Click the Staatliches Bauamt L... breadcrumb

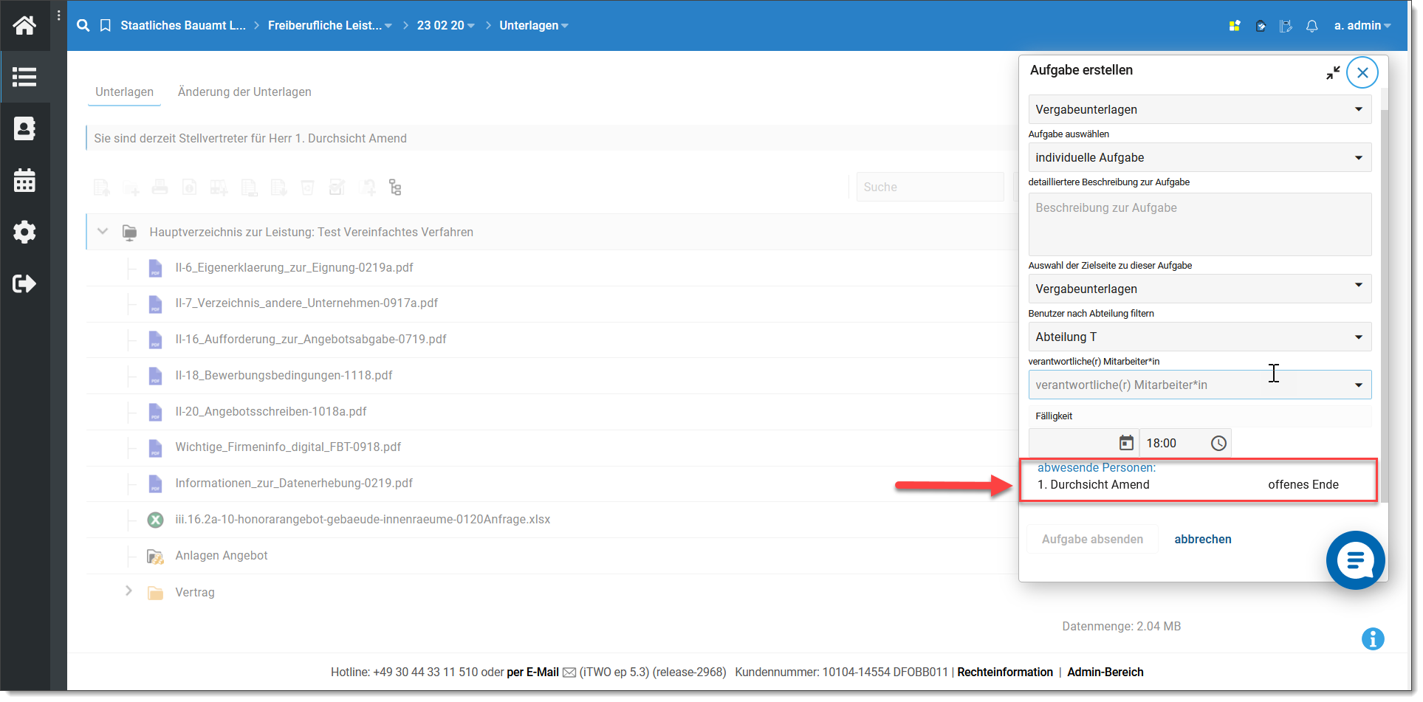(183, 26)
